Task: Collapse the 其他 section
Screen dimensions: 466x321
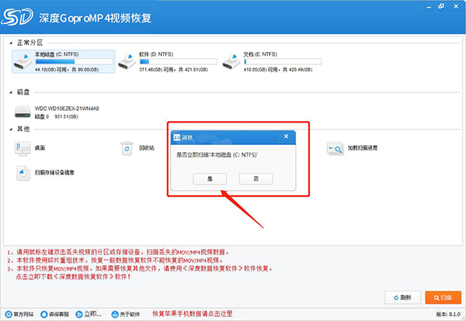Action: tap(11, 129)
